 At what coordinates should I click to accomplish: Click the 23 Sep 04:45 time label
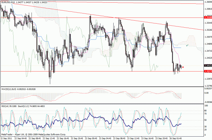105,138
